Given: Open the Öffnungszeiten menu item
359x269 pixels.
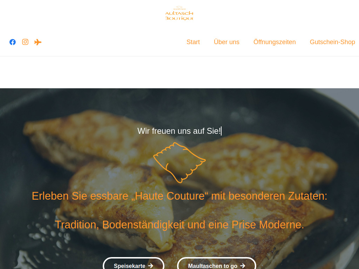Looking at the screenshot, I should tap(275, 42).
